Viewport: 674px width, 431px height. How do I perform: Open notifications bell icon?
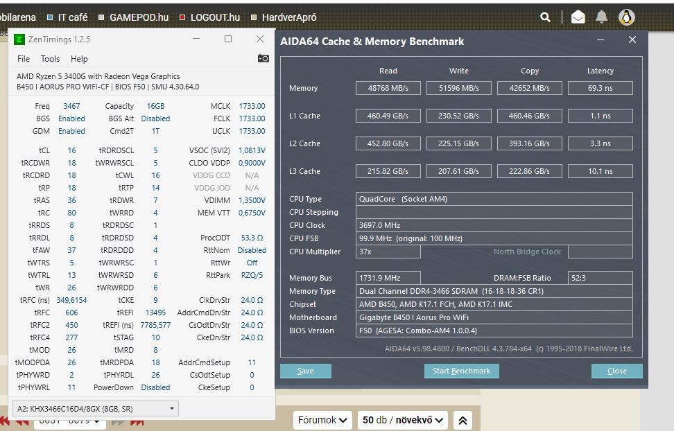601,17
